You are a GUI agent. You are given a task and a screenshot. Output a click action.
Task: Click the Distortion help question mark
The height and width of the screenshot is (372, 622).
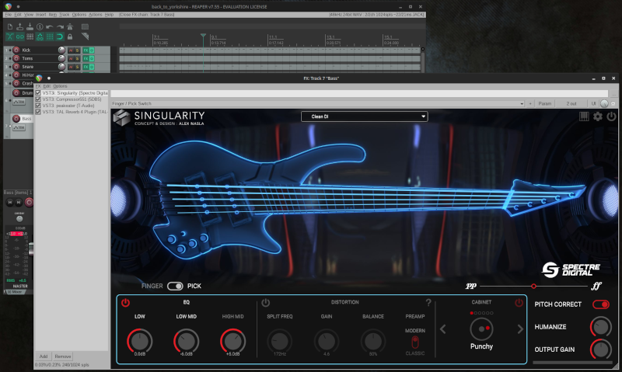pos(428,302)
